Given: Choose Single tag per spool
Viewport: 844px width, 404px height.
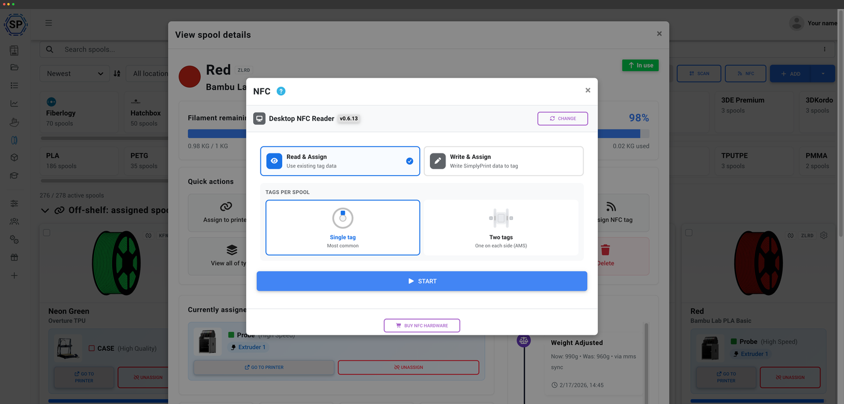Looking at the screenshot, I should [x=342, y=228].
